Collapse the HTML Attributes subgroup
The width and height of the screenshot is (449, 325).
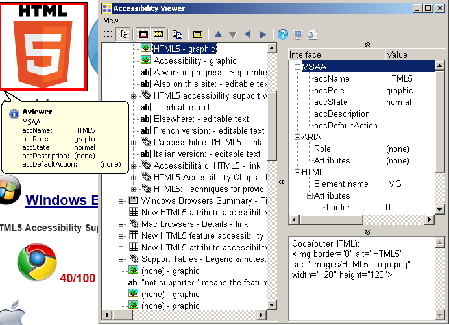pyautogui.click(x=310, y=195)
